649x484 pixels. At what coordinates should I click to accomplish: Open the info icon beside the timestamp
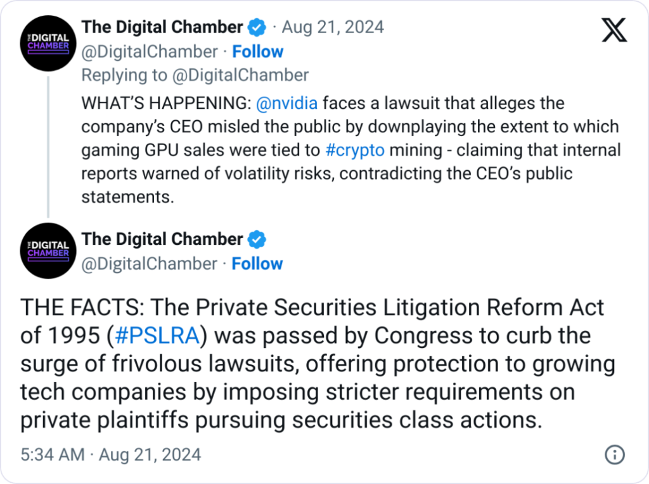coord(615,454)
